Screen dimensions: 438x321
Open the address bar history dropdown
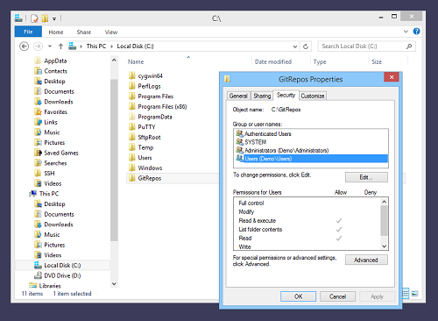click(295, 46)
